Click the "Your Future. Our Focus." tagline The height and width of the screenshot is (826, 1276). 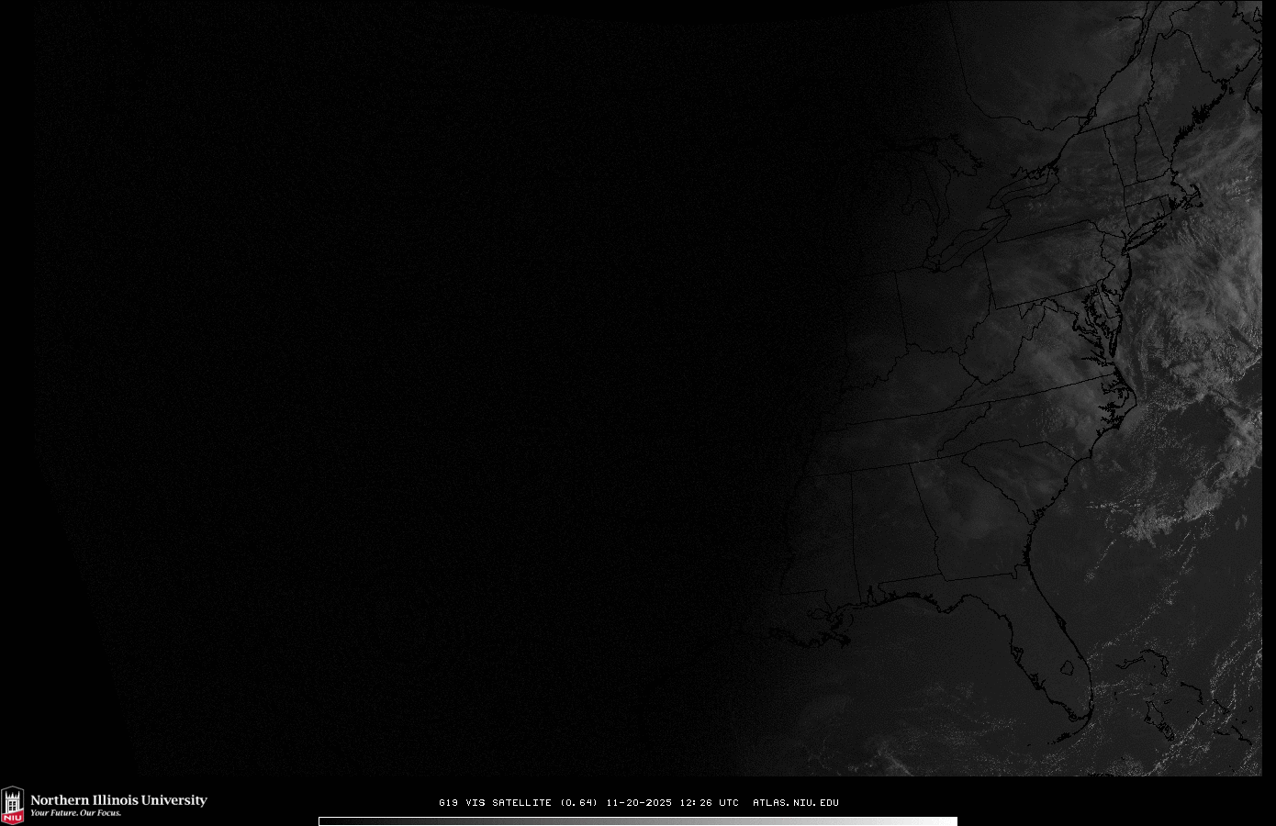pyautogui.click(x=76, y=813)
